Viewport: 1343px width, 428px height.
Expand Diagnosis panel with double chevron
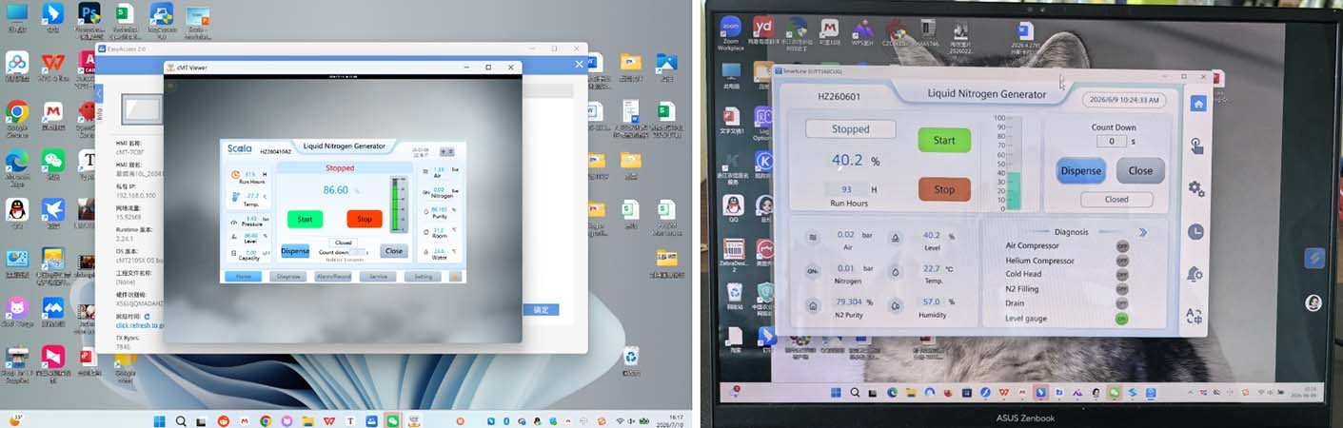(1143, 231)
